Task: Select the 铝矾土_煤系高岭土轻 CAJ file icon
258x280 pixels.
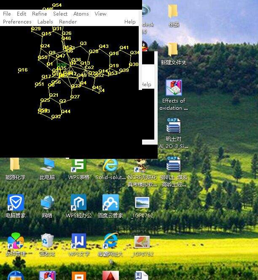Action: [x=174, y=164]
